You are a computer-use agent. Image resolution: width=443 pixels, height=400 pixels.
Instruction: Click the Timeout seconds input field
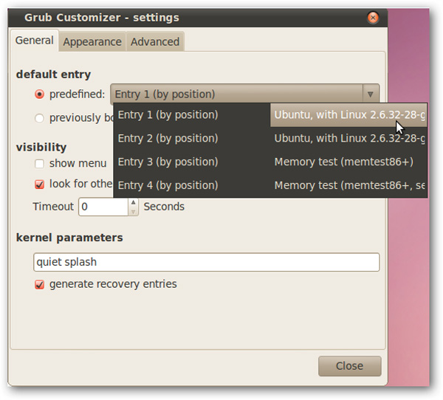coord(103,207)
